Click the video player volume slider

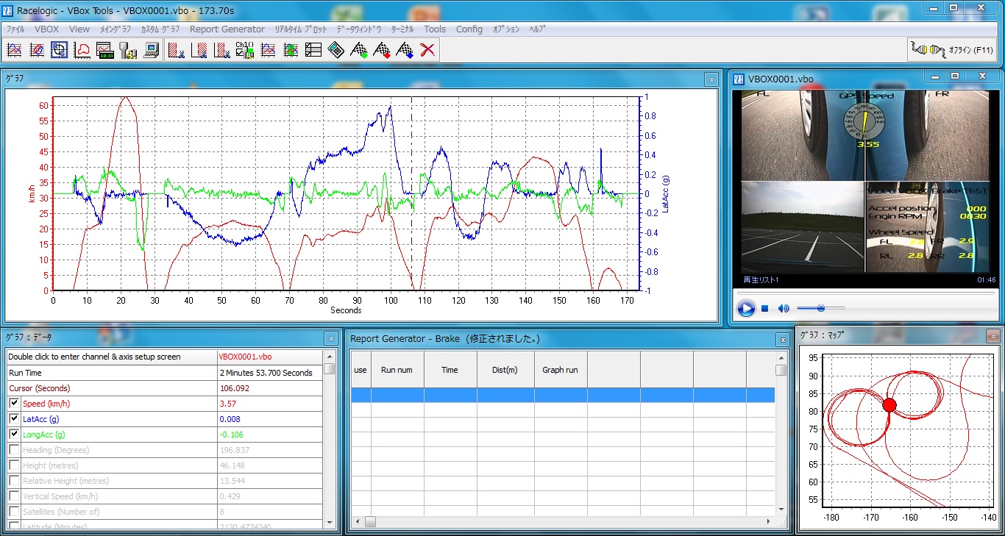tap(820, 309)
